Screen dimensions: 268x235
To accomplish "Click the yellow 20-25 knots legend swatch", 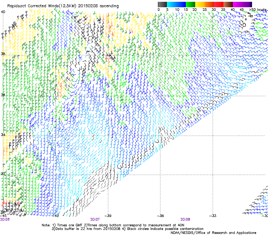I will (x=200, y=4).
